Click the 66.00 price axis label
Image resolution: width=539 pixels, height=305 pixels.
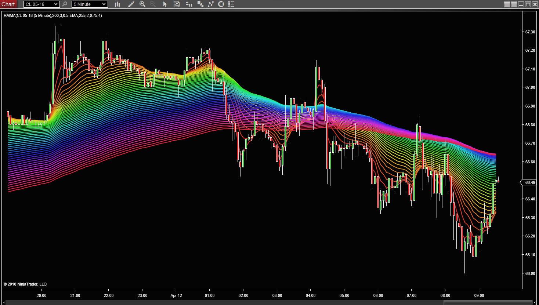pyautogui.click(x=530, y=273)
